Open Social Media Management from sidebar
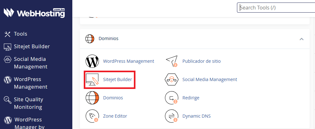Screen dimensions: 315x129 [x=30, y=63]
